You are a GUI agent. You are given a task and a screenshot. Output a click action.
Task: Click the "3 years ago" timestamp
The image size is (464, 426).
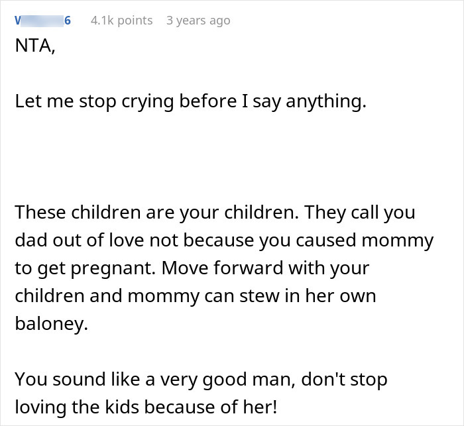(x=198, y=21)
